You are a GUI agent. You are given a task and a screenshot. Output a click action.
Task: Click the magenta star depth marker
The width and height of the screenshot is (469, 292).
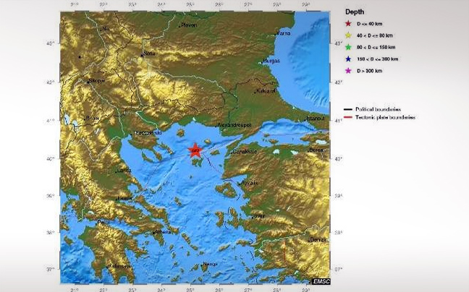[x=347, y=70]
